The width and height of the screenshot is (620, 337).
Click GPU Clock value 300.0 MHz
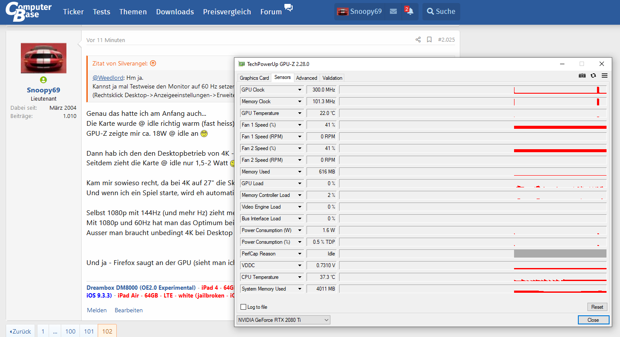point(322,90)
